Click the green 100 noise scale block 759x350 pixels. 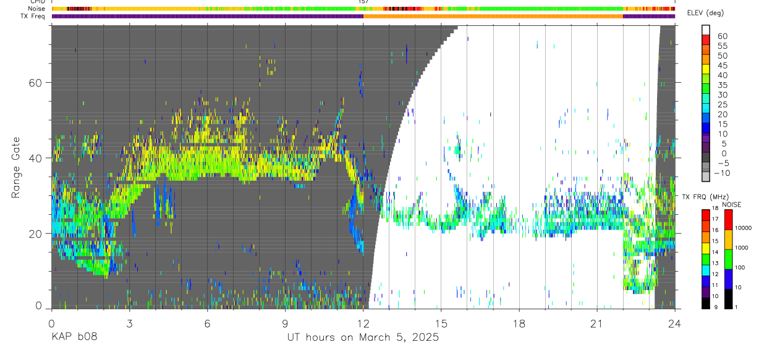tap(728, 259)
